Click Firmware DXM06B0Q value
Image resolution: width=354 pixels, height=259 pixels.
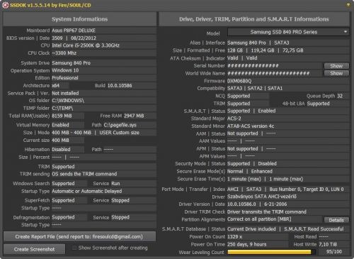click(239, 81)
